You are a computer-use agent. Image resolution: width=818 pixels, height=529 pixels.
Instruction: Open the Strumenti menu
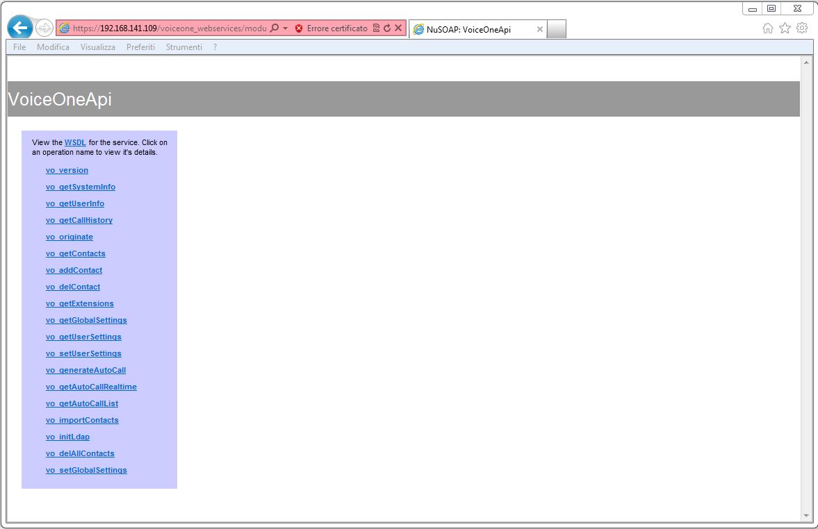point(184,47)
